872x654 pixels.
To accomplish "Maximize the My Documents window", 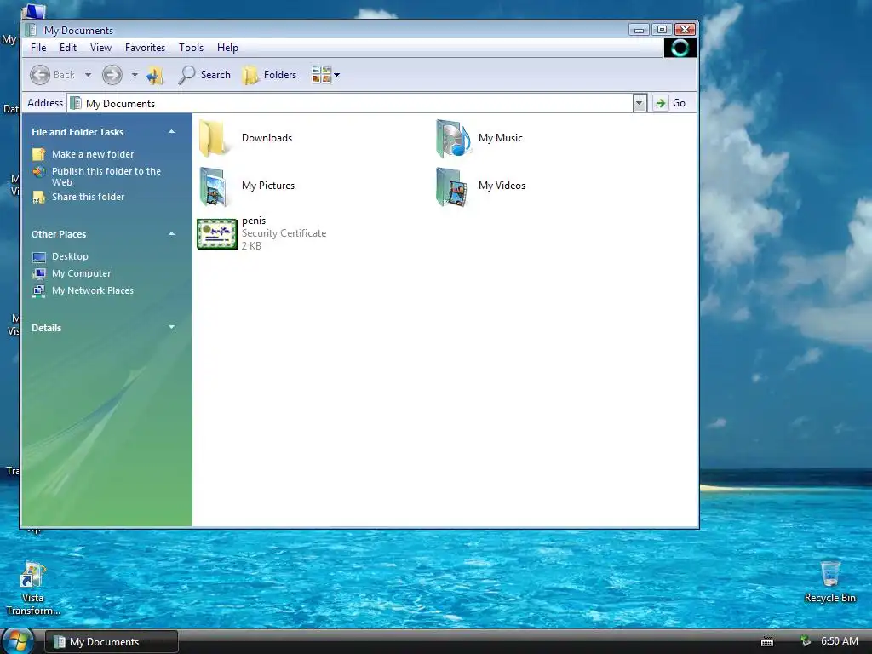I will pyautogui.click(x=662, y=30).
